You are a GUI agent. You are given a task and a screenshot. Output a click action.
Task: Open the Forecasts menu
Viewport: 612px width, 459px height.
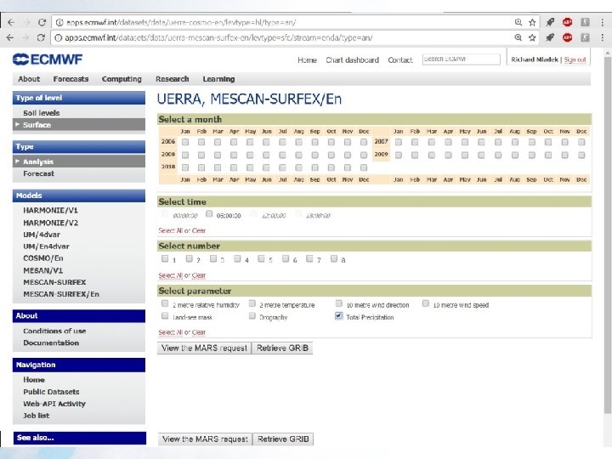pyautogui.click(x=71, y=79)
